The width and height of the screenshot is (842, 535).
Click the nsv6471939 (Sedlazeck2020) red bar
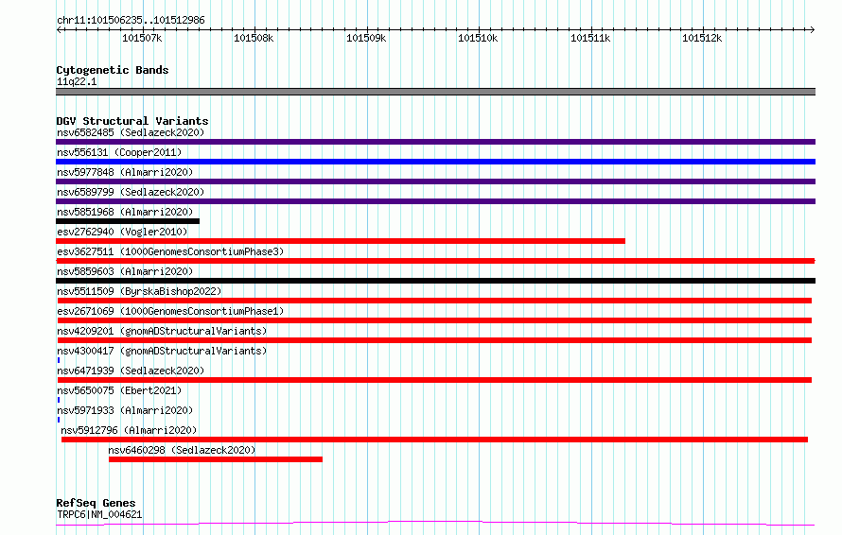coord(434,380)
